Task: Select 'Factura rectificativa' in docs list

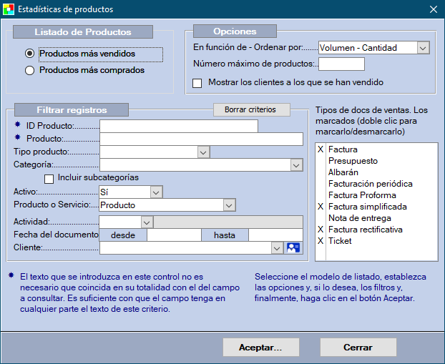Action: (365, 230)
